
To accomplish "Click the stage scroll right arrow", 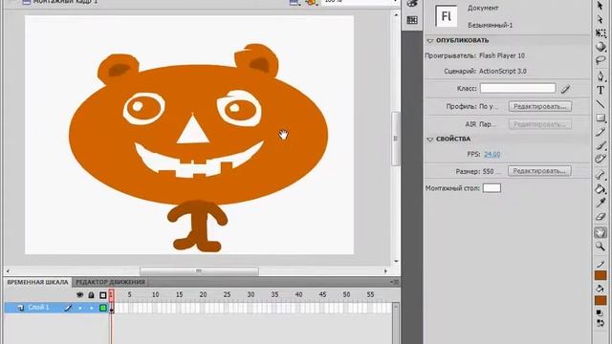I will [x=385, y=271].
